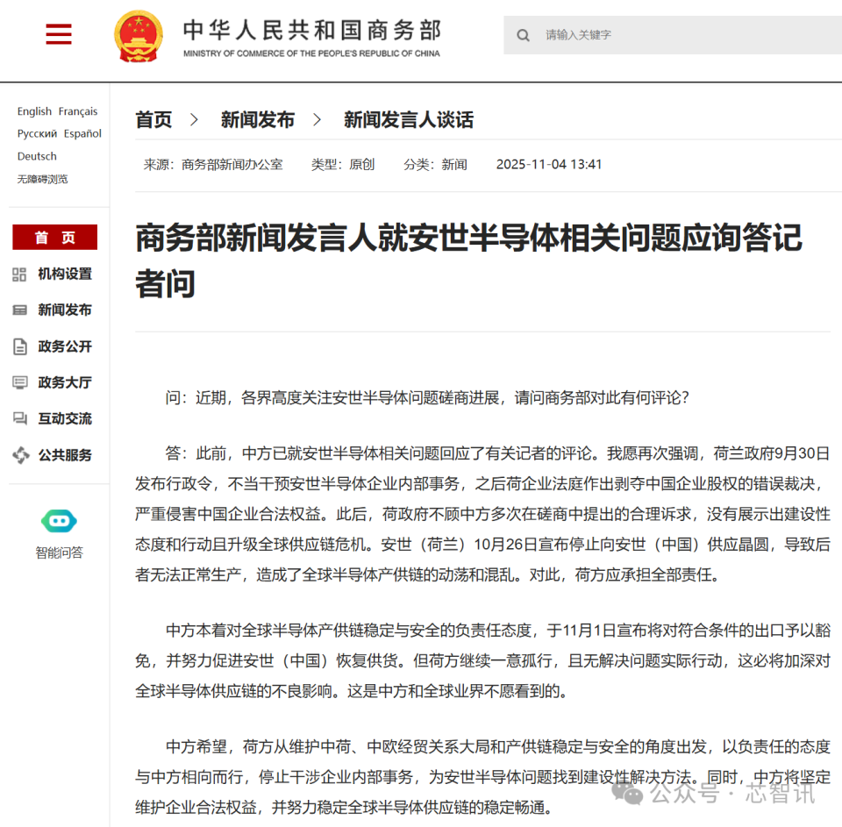Open the Español language version

coord(82,133)
